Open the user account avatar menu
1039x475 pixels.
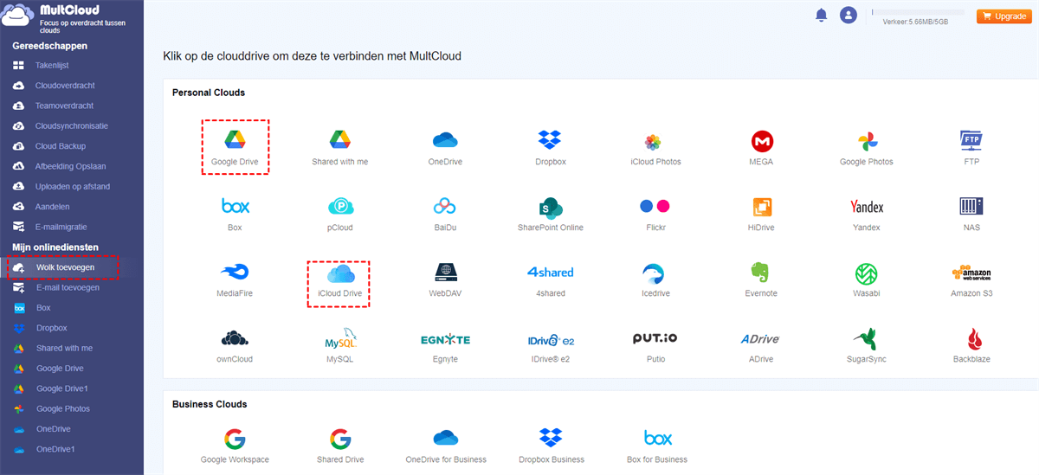tap(849, 15)
